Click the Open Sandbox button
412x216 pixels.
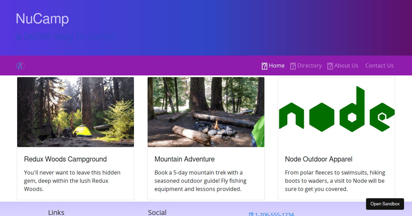(385, 204)
